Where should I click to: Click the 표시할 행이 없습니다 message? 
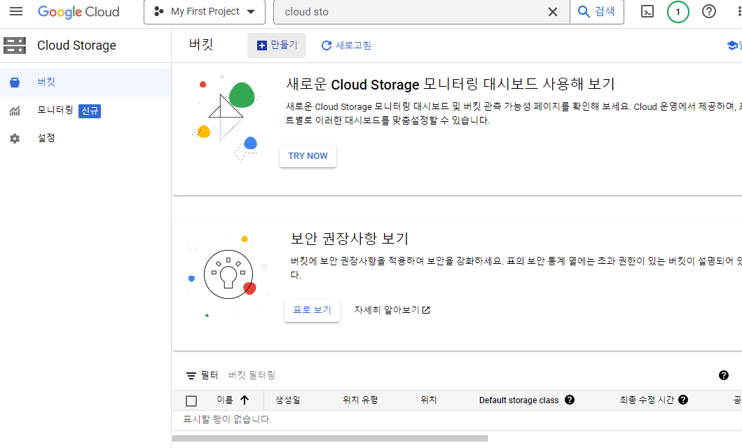[x=227, y=419]
